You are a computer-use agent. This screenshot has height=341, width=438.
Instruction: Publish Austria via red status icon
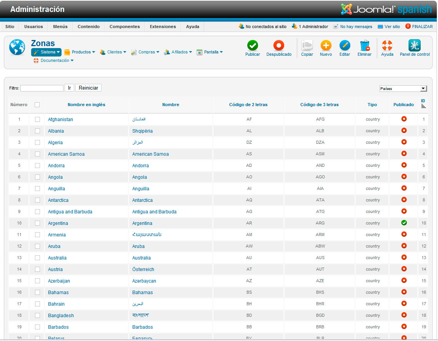404,269
